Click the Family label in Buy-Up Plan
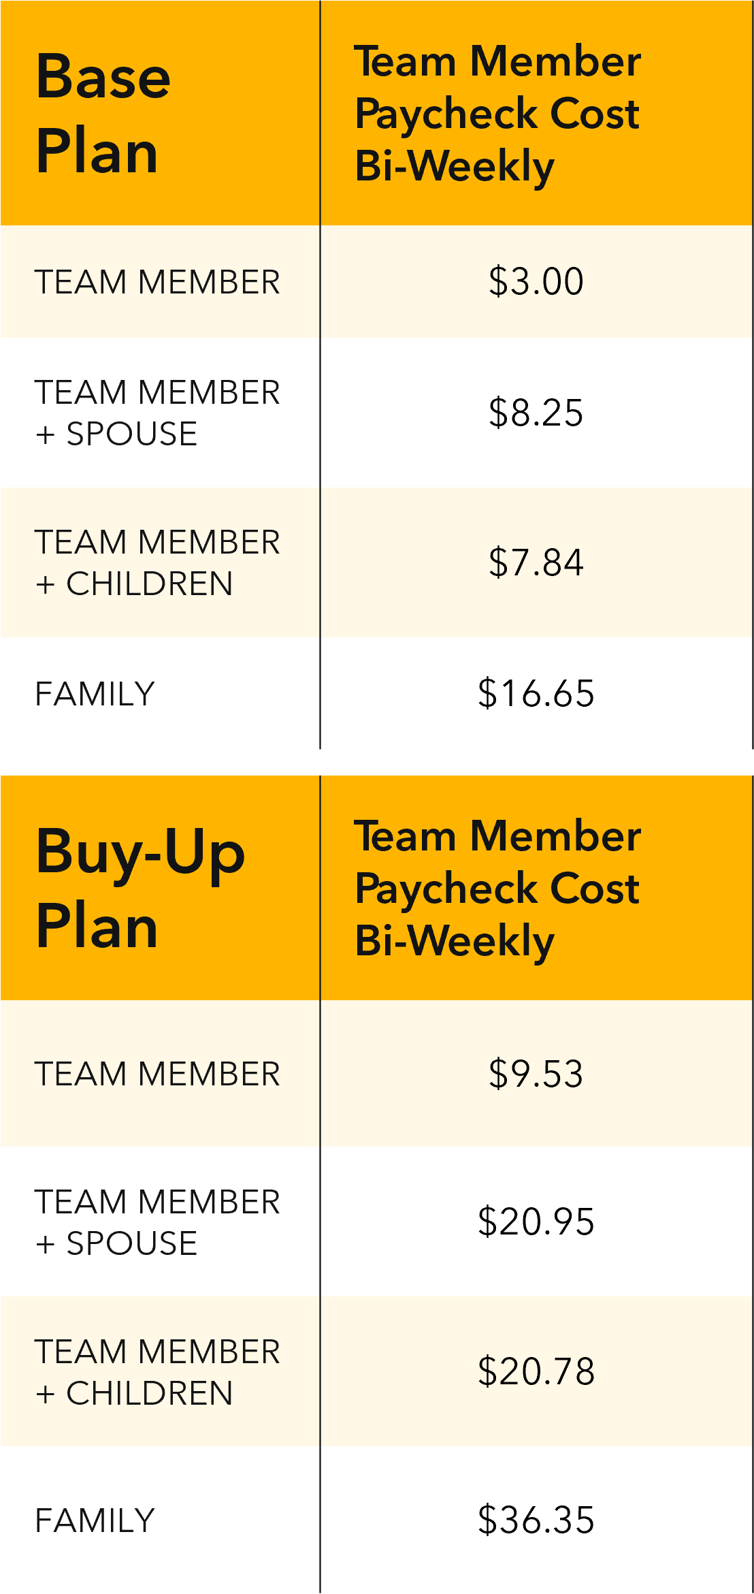The width and height of the screenshot is (754, 1594). [95, 1520]
